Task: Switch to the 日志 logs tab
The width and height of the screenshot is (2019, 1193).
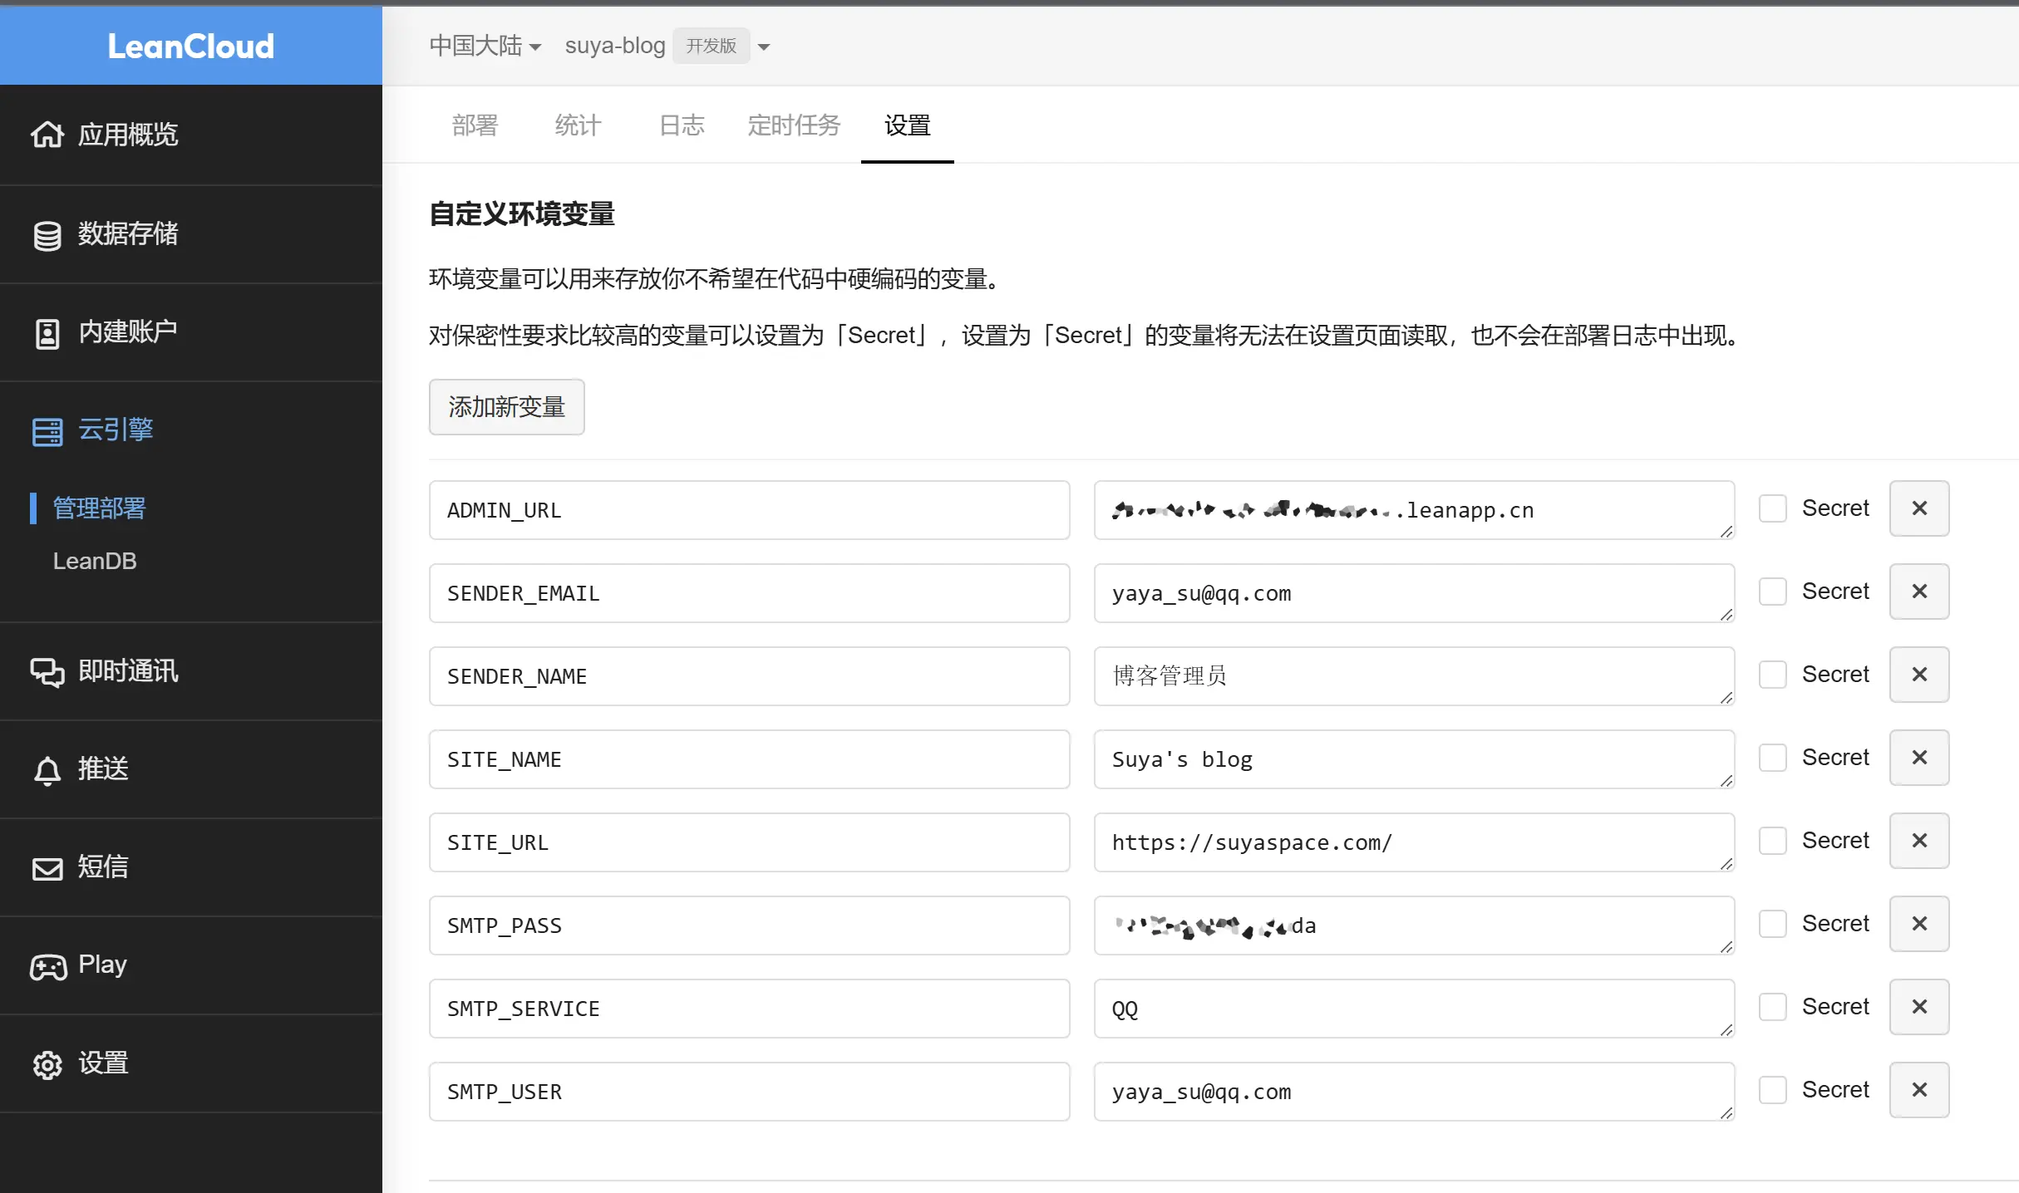Action: 681,125
